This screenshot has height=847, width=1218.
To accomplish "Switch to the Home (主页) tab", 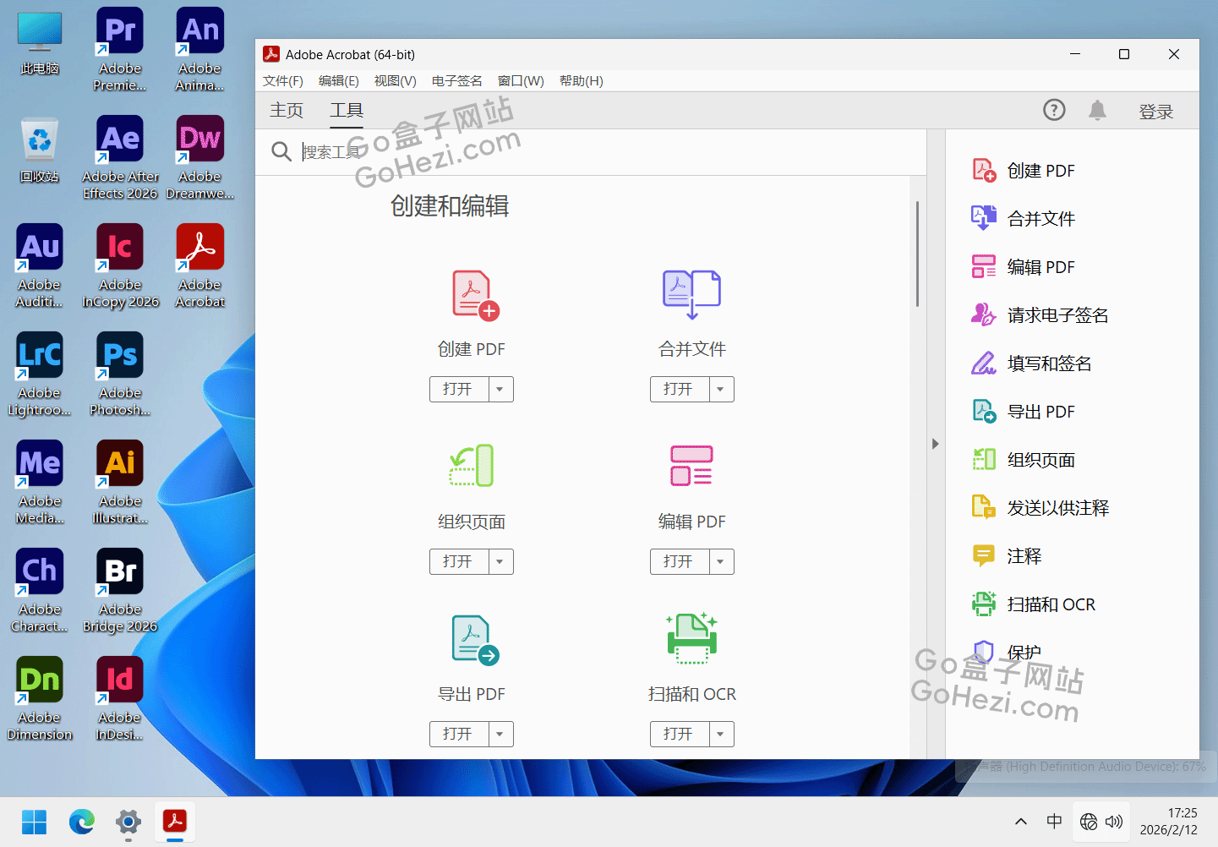I will pos(287,111).
